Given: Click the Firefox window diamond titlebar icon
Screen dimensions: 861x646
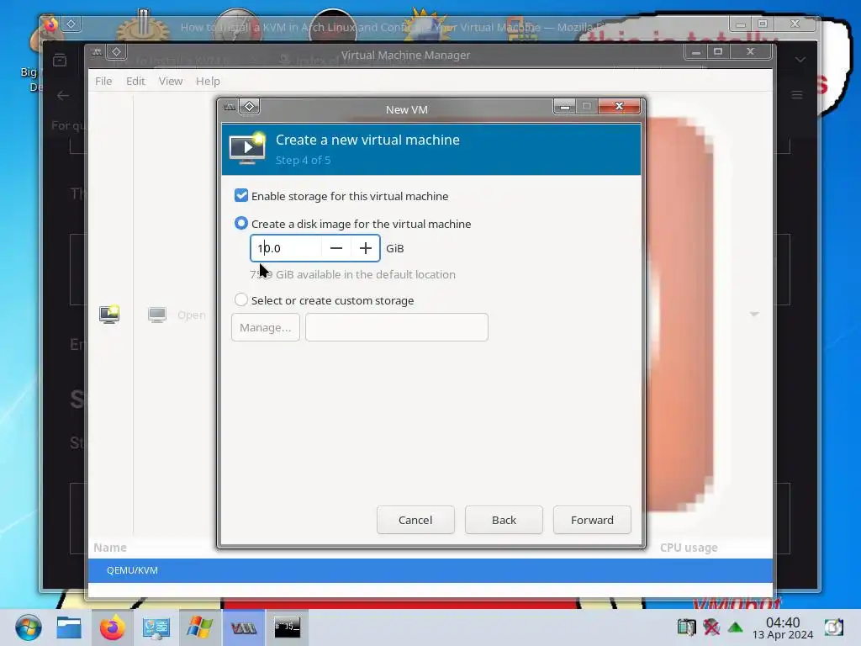Looking at the screenshot, I should pyautogui.click(x=71, y=24).
